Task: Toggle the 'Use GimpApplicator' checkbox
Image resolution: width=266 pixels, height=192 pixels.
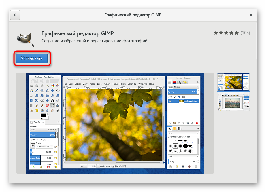Action: tap(31, 140)
